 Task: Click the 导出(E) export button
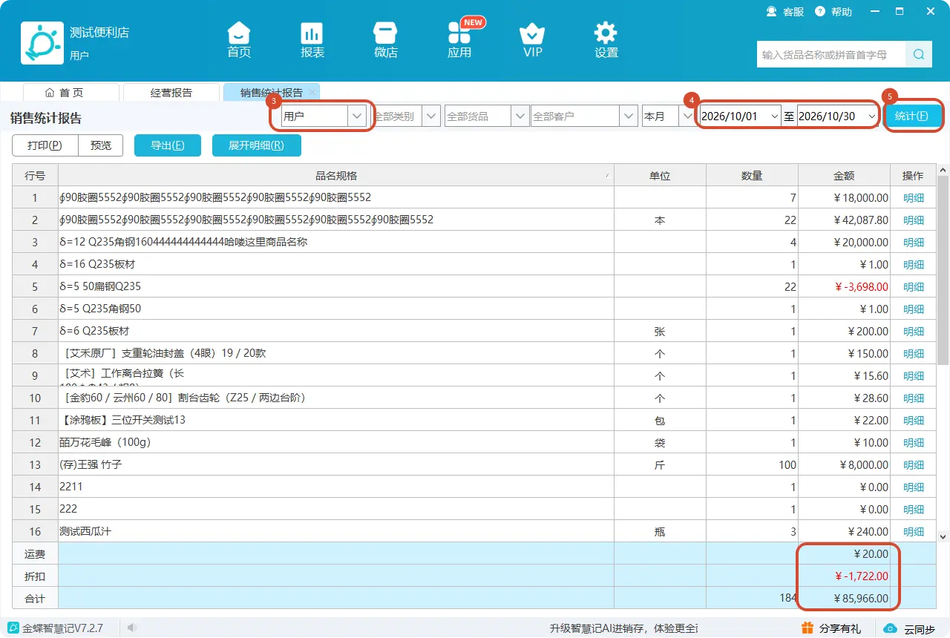click(168, 145)
